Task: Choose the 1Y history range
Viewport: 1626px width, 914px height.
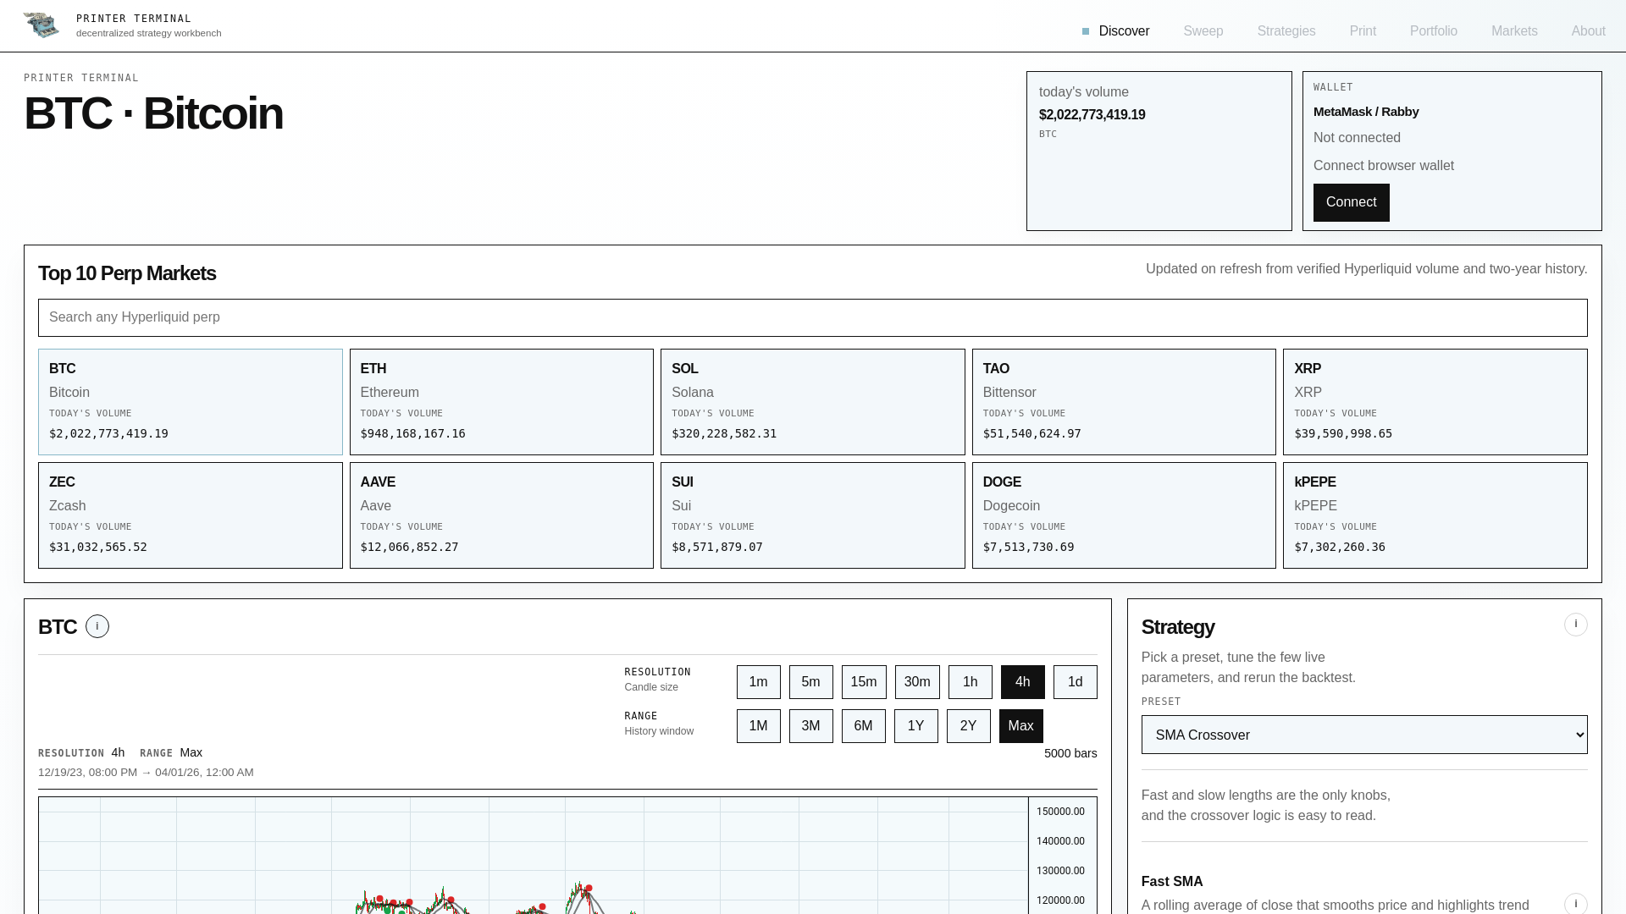Action: click(x=915, y=726)
